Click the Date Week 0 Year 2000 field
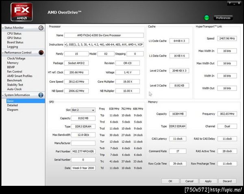This screenshot has width=244, height=194. (83, 168)
